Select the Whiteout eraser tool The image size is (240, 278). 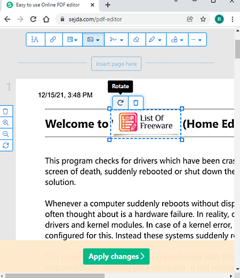137,40
